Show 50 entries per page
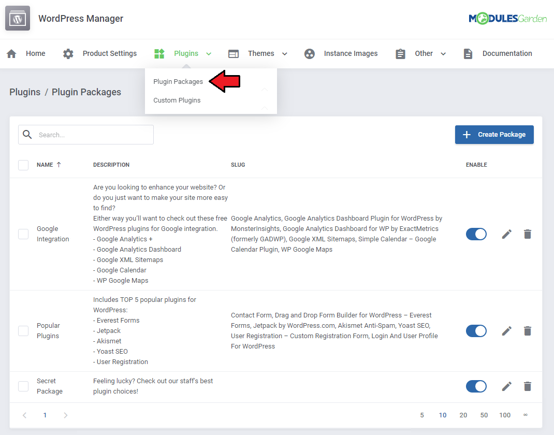554x435 pixels. [484, 415]
